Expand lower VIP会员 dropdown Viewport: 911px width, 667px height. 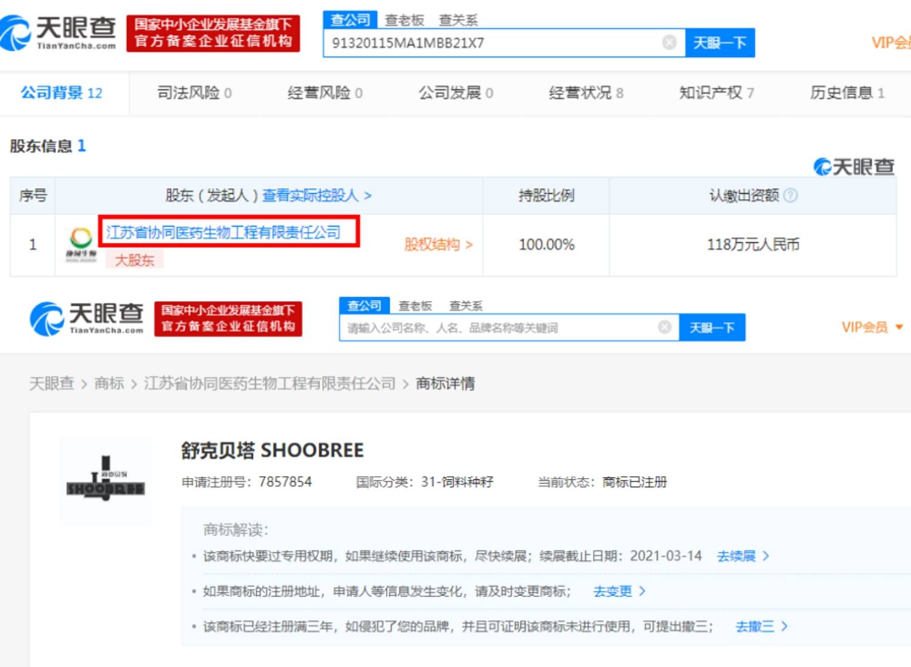872,327
